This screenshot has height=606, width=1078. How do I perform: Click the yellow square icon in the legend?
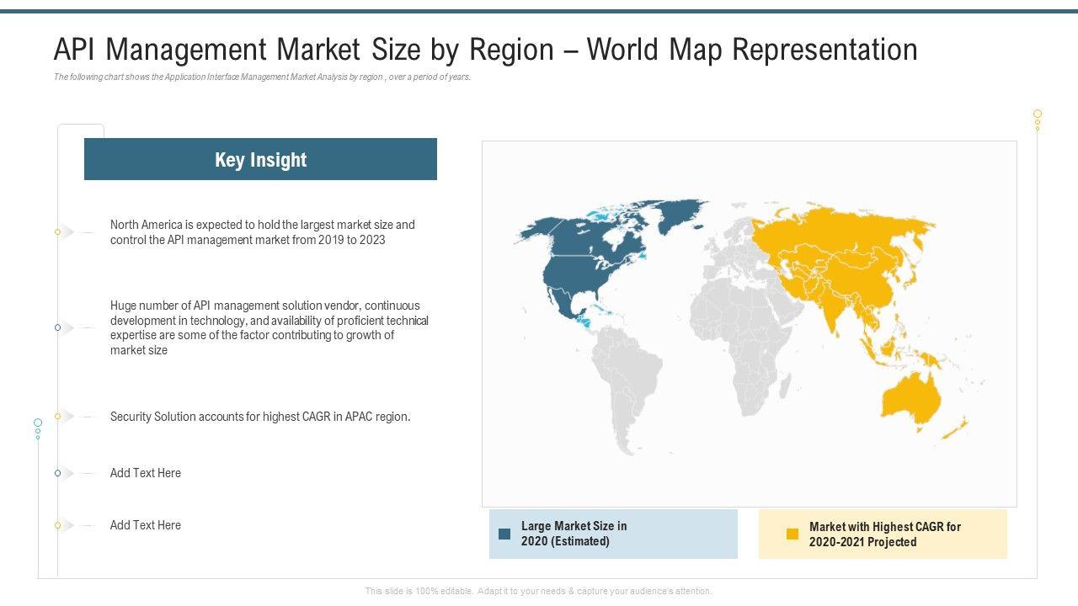pos(792,534)
